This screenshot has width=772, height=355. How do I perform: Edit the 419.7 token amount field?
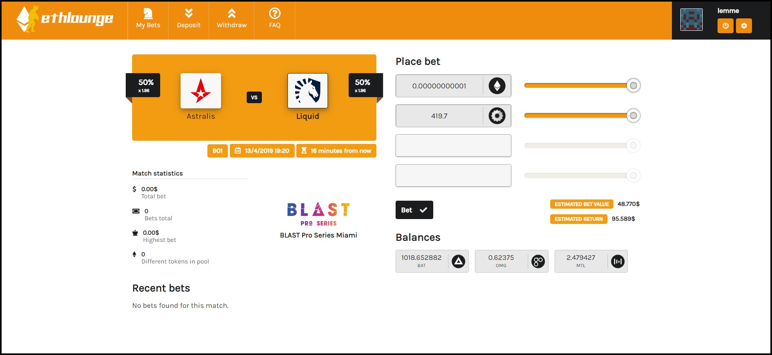439,116
